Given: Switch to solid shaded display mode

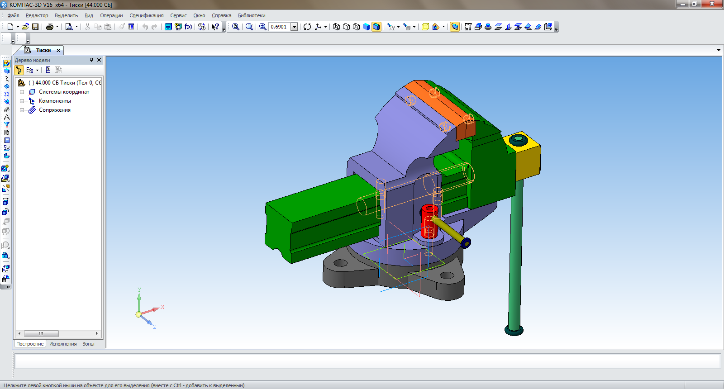Looking at the screenshot, I should click(366, 27).
